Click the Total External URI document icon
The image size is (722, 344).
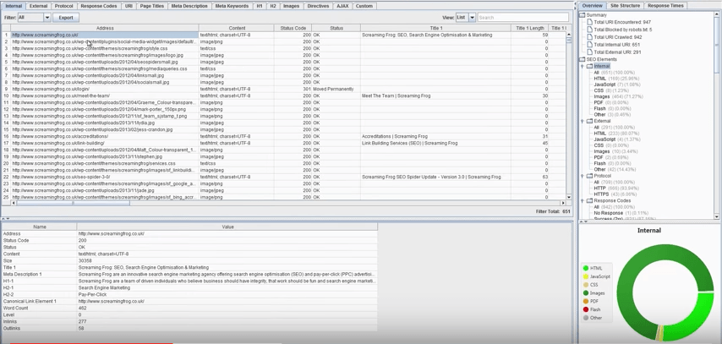click(590, 52)
